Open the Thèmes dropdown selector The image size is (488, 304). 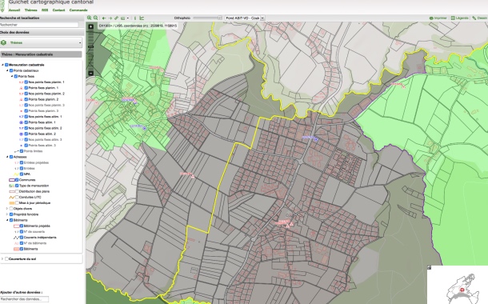41,42
